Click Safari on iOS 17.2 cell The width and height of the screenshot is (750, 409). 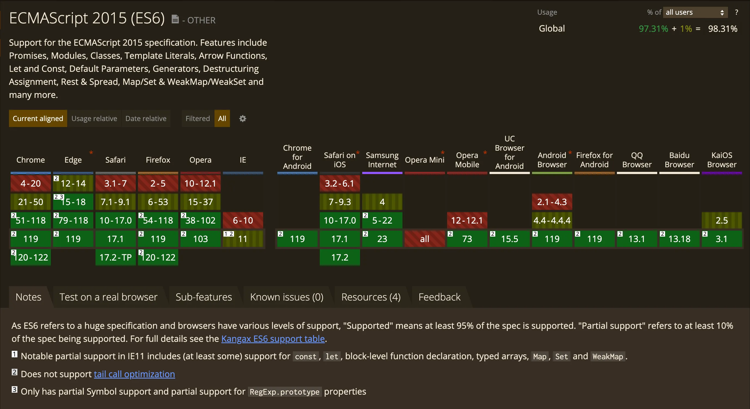(x=340, y=257)
